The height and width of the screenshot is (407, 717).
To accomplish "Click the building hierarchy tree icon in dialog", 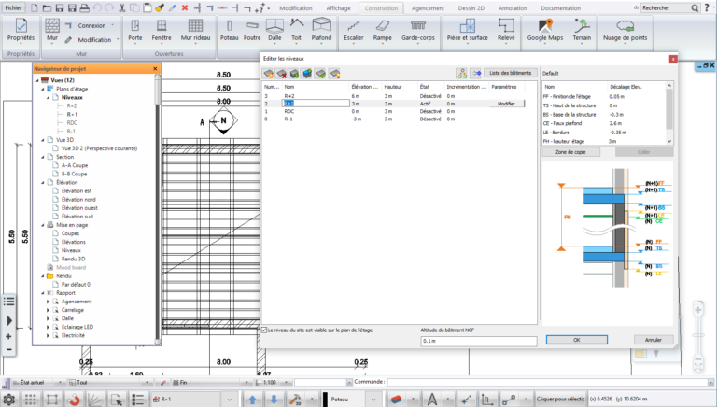I will pos(462,73).
